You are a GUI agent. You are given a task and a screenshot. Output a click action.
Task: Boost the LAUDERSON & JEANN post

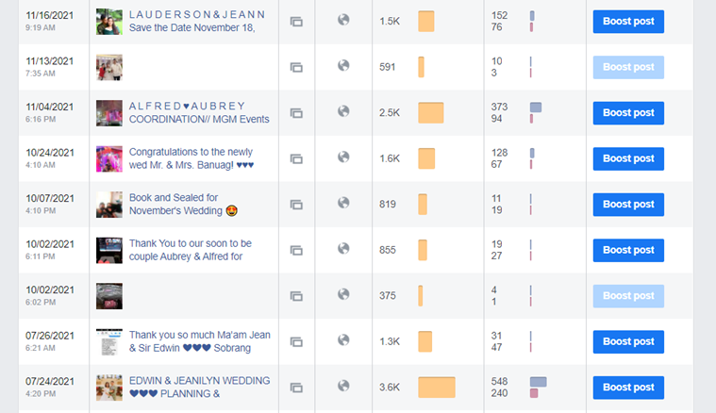point(628,22)
